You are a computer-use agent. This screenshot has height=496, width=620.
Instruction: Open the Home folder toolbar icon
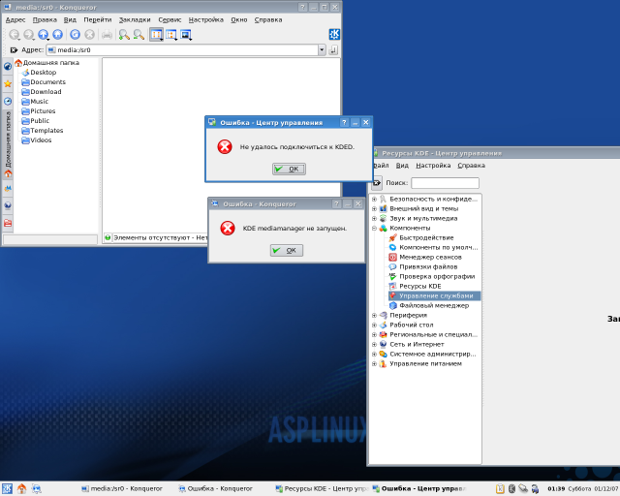point(58,35)
